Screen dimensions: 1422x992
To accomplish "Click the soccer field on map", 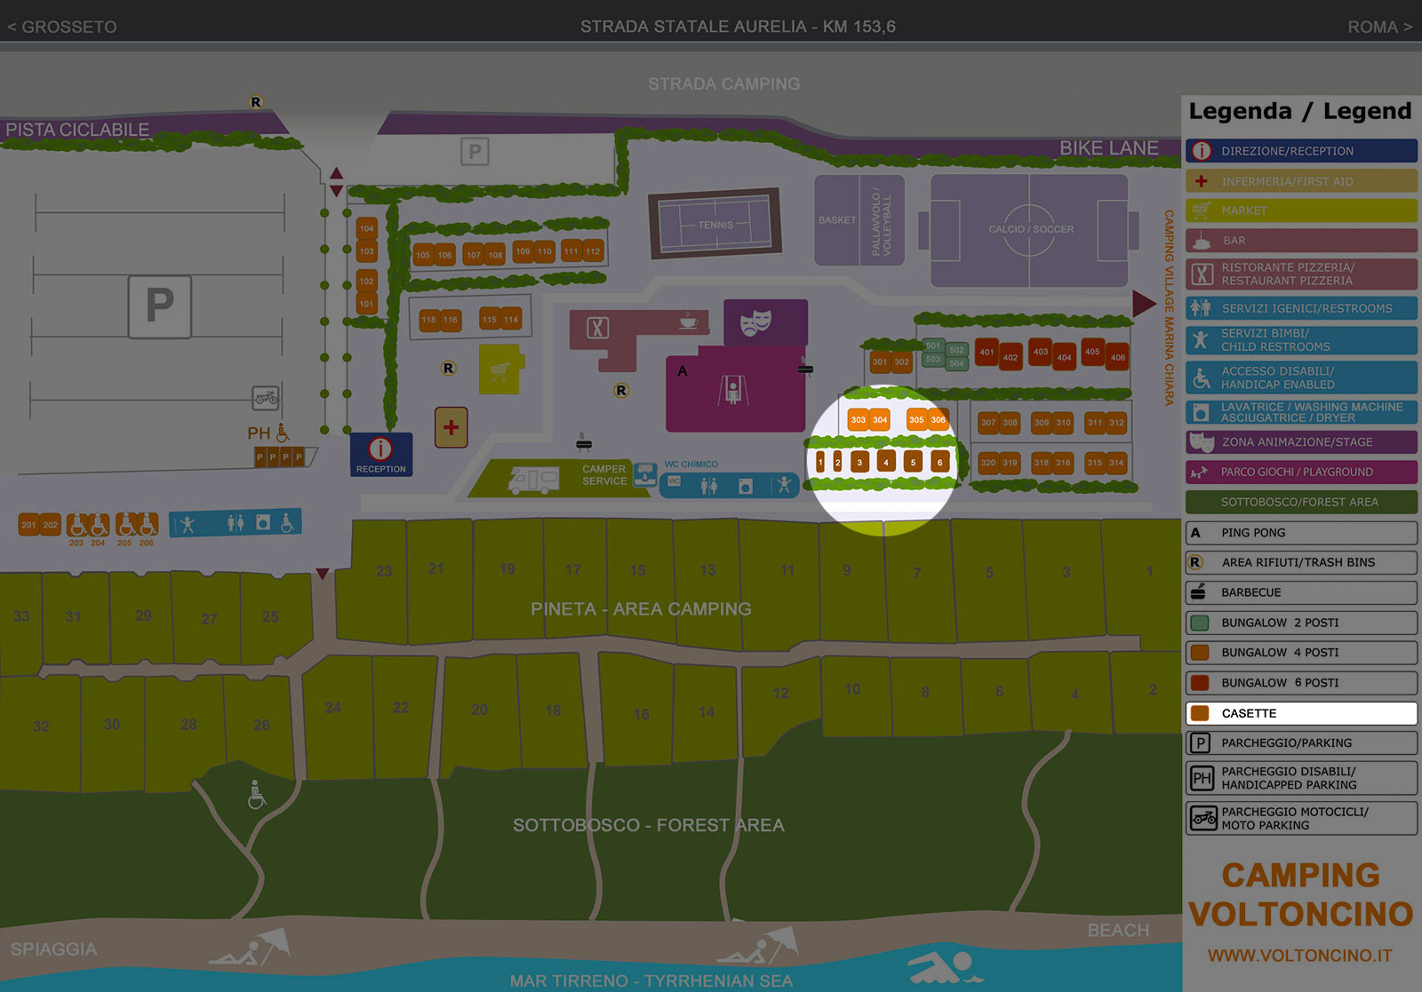I will tap(1029, 230).
